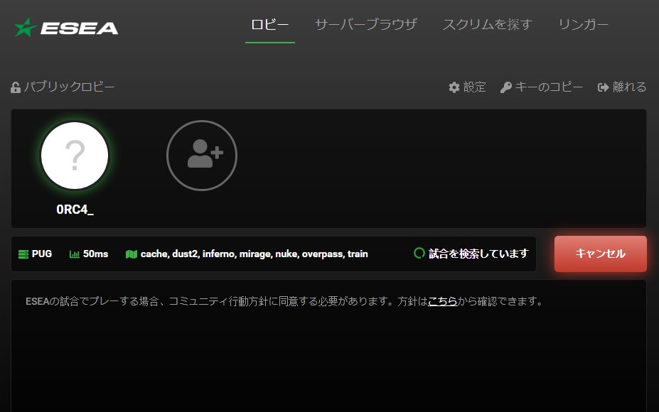Open the サーバーブラウザ tab
Viewport: 659px width, 412px height.
pyautogui.click(x=365, y=25)
